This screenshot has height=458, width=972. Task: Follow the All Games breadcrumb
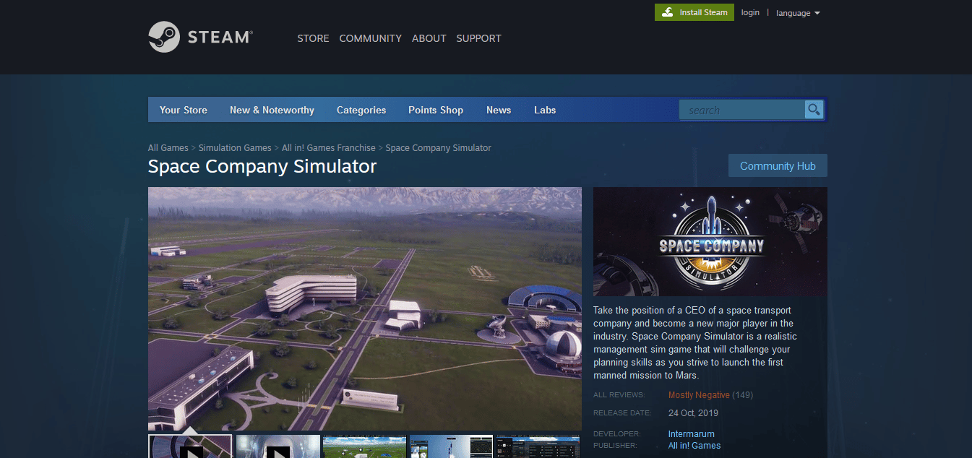[x=168, y=147]
